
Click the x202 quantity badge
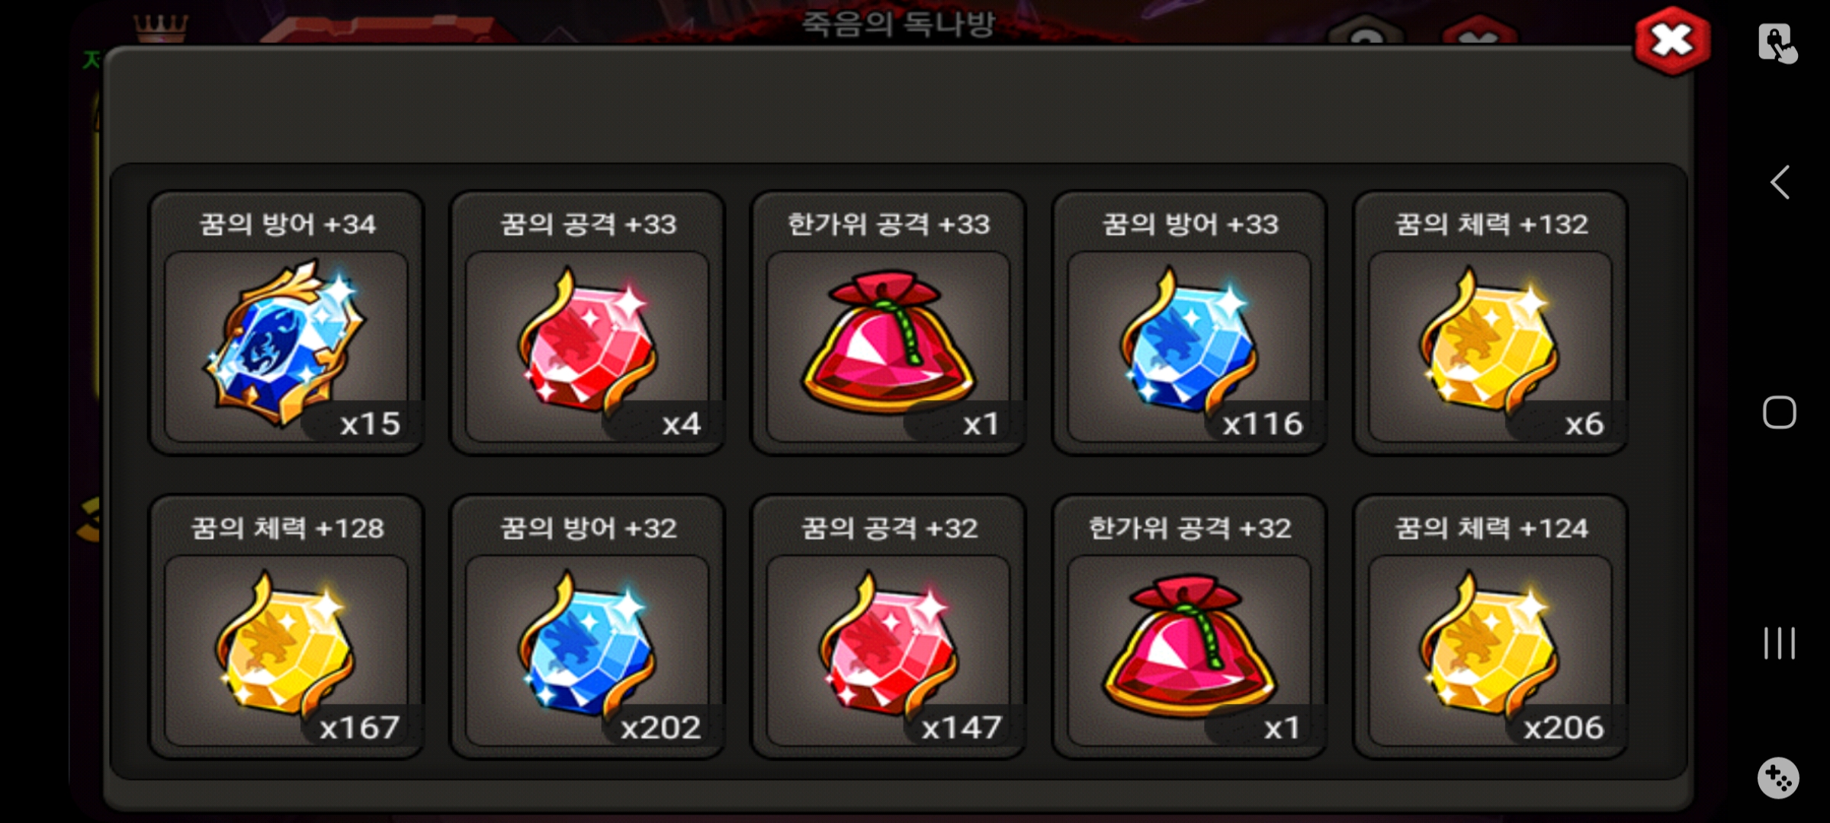click(660, 728)
